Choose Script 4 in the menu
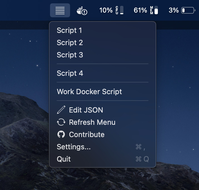 point(103,73)
